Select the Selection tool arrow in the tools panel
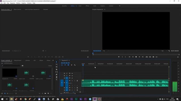Viewport: 181px width, 101px height. [57, 62]
